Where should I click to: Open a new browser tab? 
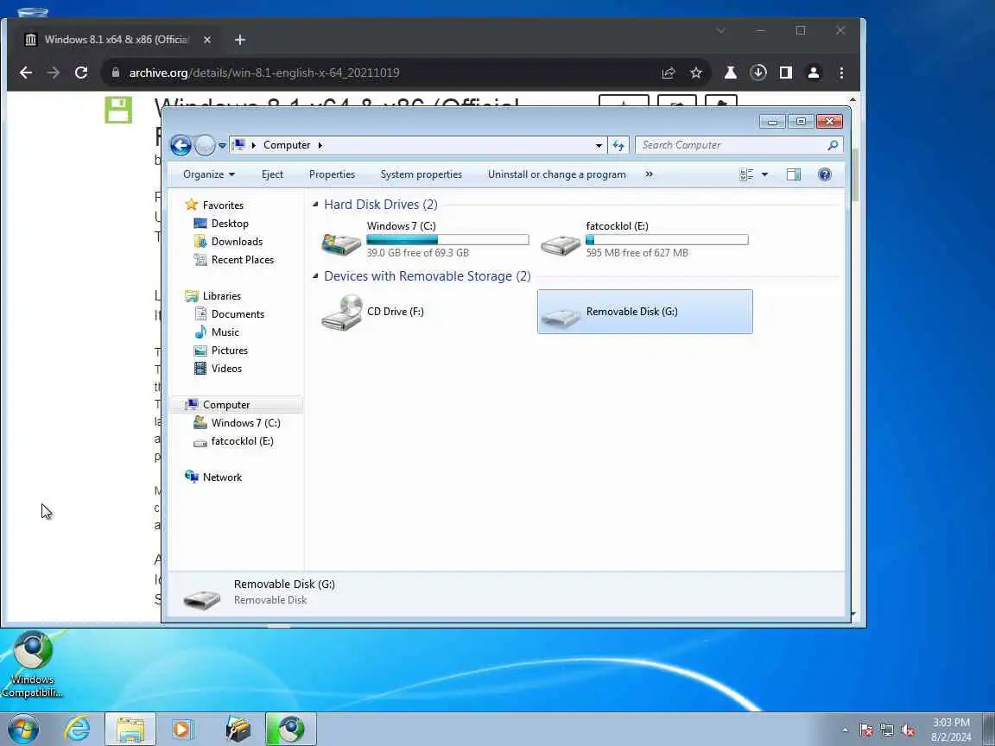[x=240, y=40]
